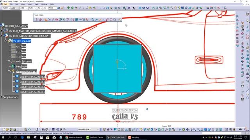Open the Start menu in CATIA menu bar
Screen dimensions: 250x140
(5, 4)
